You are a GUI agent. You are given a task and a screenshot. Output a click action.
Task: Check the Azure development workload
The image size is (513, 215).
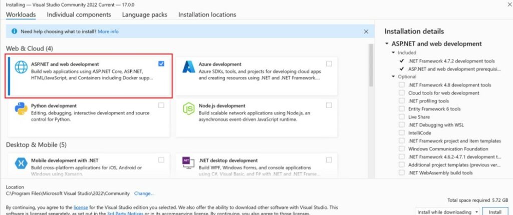[329, 63]
